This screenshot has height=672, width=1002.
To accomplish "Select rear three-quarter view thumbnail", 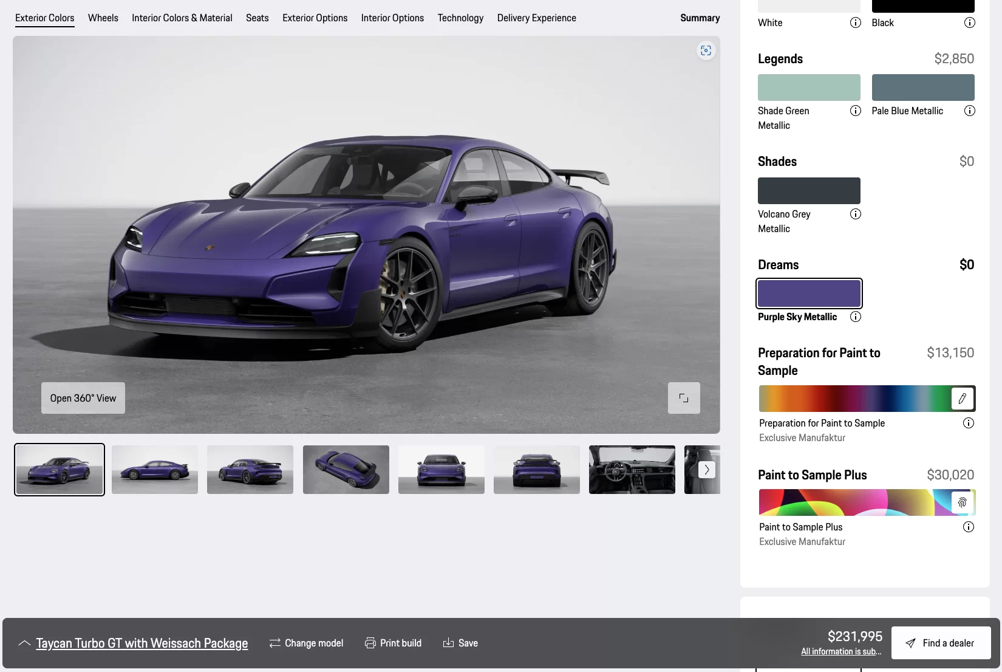I will pyautogui.click(x=250, y=470).
